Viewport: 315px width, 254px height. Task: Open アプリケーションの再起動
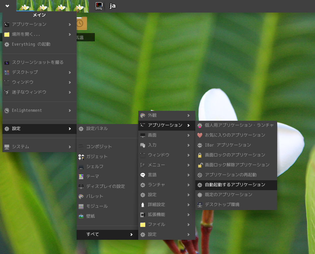[236, 175]
